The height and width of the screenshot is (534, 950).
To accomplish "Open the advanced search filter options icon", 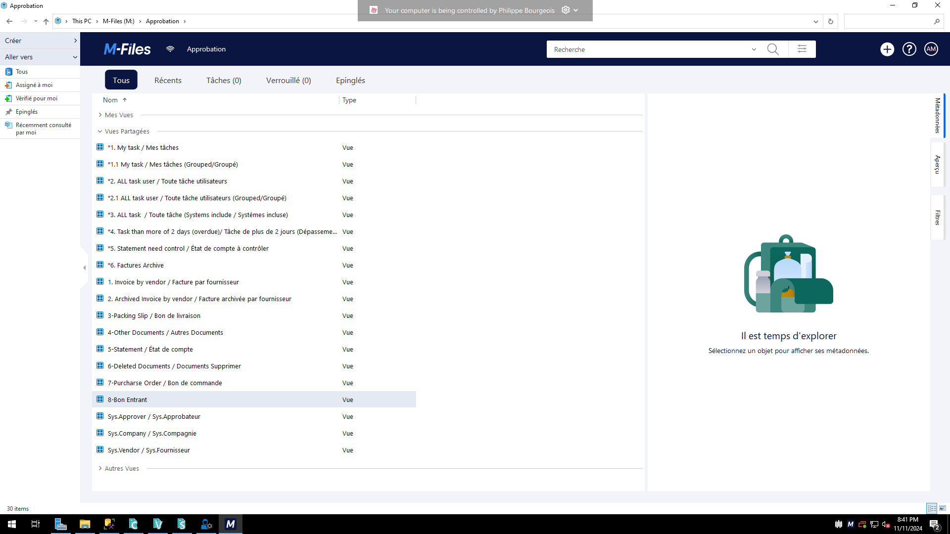I will (802, 49).
